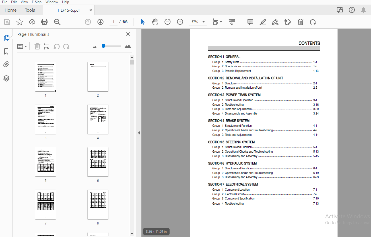Open the Help question mark icon
Viewport: 371px width, 237px height.
pos(352,10)
